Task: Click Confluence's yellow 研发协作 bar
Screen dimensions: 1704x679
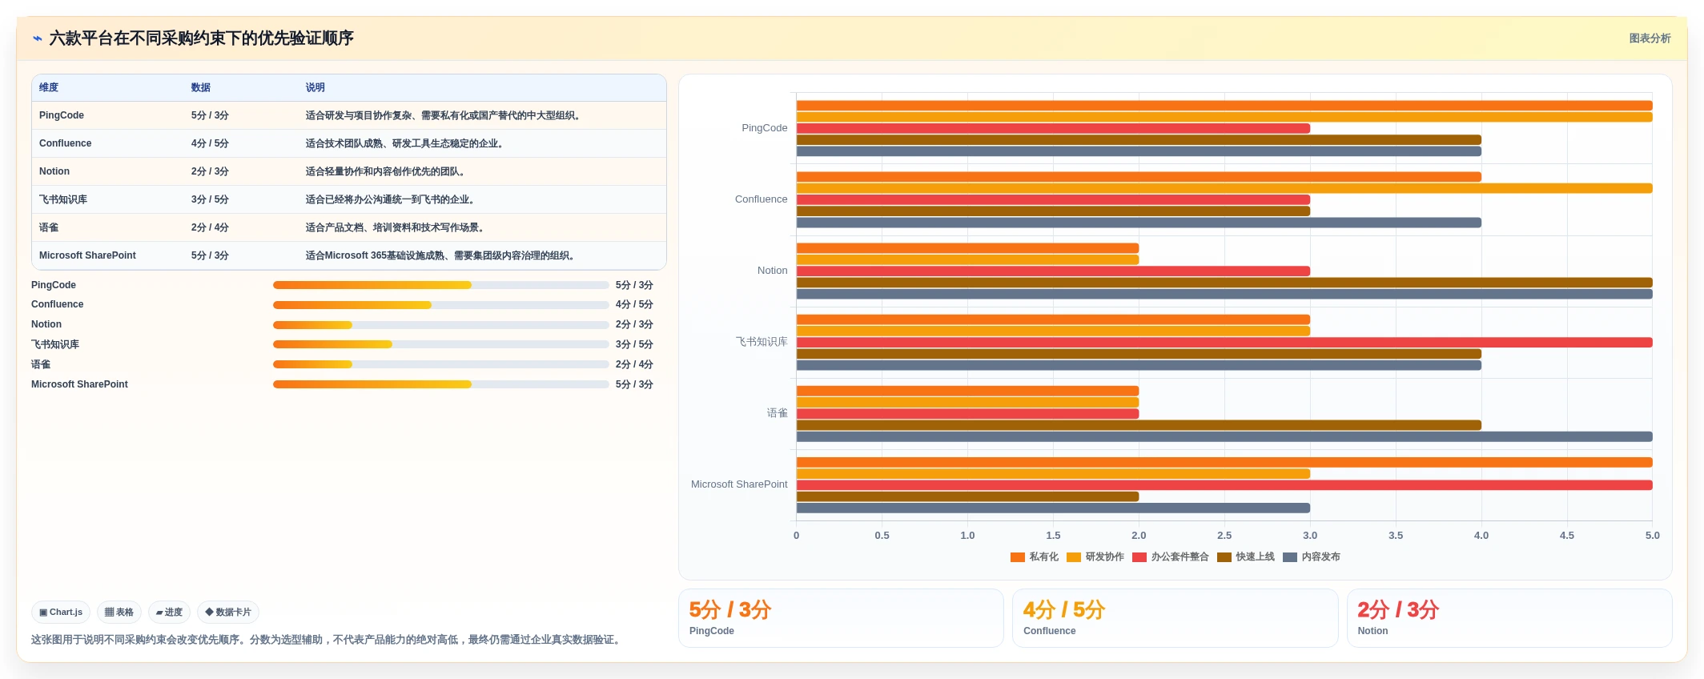Action: (x=1224, y=188)
